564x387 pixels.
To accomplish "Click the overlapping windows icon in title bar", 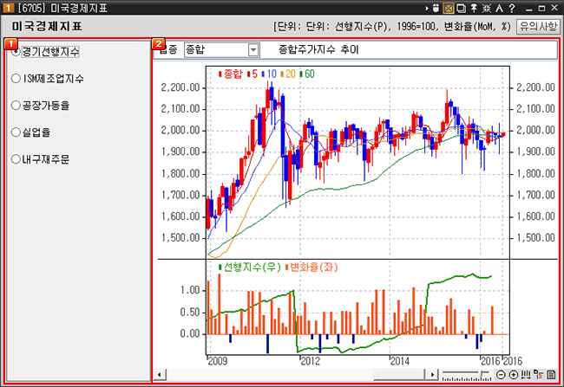I will [x=460, y=8].
